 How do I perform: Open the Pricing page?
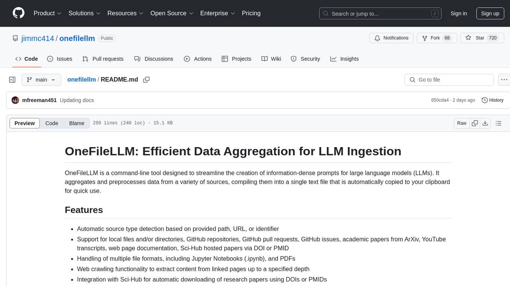[251, 13]
